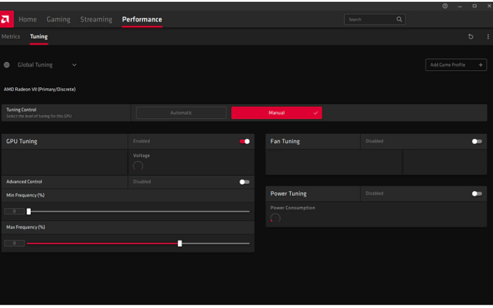Click the Max Frequency value box
Viewport: 493px width, 308px height.
pos(14,243)
